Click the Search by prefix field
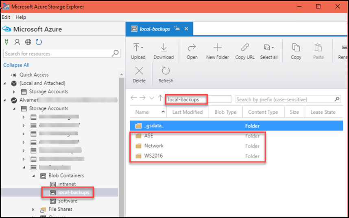349x218 pixels. pyautogui.click(x=288, y=99)
